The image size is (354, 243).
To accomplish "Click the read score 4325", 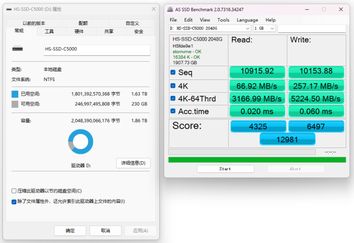I will click(258, 126).
